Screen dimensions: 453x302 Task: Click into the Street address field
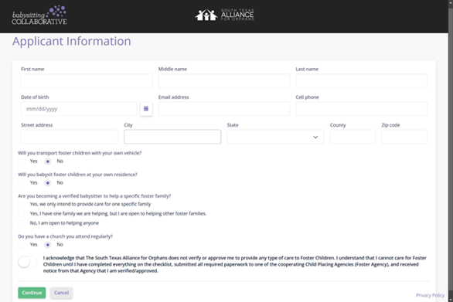tap(70, 137)
